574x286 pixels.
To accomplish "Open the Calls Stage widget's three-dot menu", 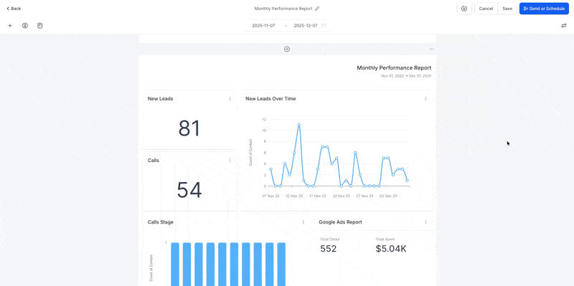I will [303, 222].
